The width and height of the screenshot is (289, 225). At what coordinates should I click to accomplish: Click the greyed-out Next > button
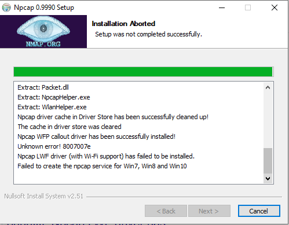(209, 211)
